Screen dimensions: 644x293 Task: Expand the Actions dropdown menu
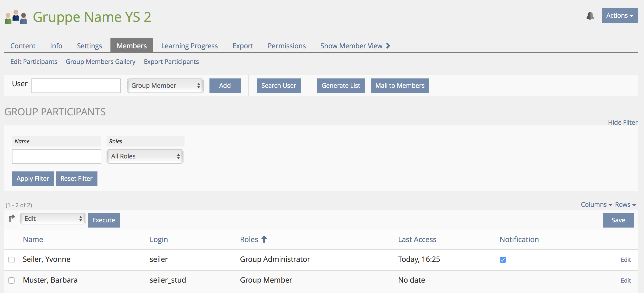click(620, 16)
